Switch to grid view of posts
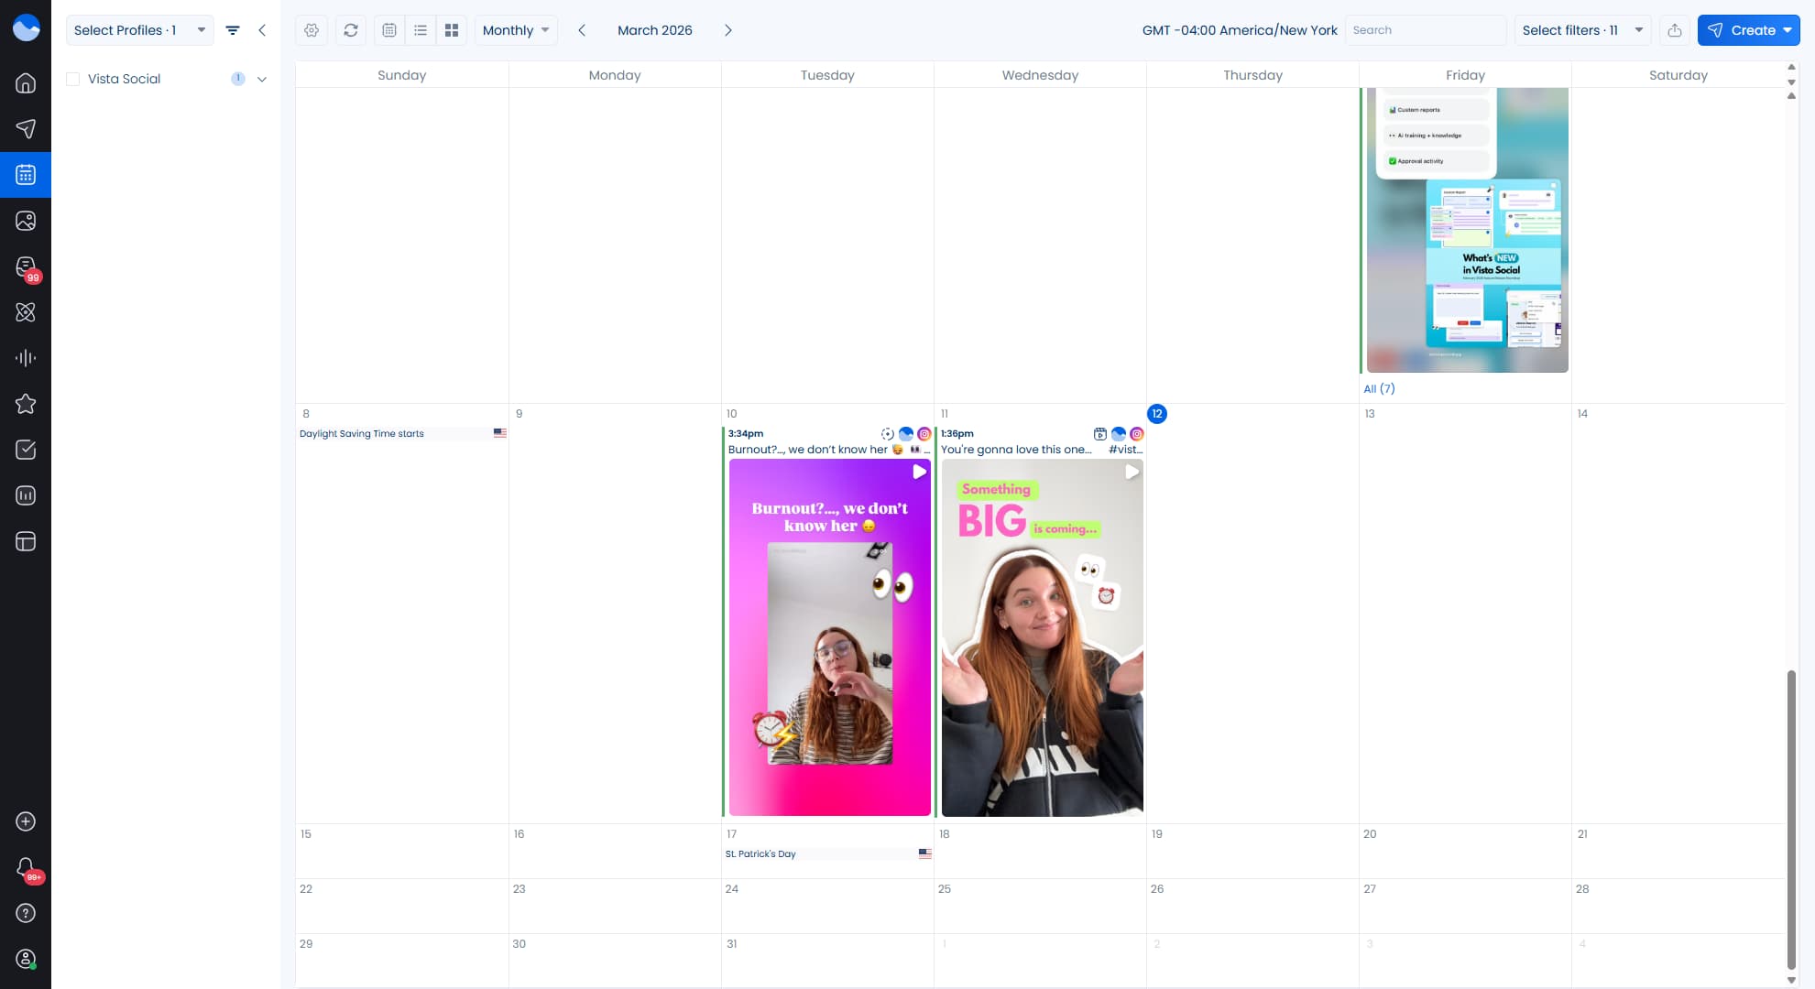 pyautogui.click(x=451, y=30)
